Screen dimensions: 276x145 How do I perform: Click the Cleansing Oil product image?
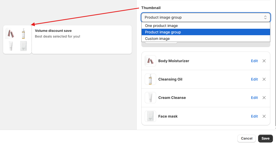coord(150,79)
